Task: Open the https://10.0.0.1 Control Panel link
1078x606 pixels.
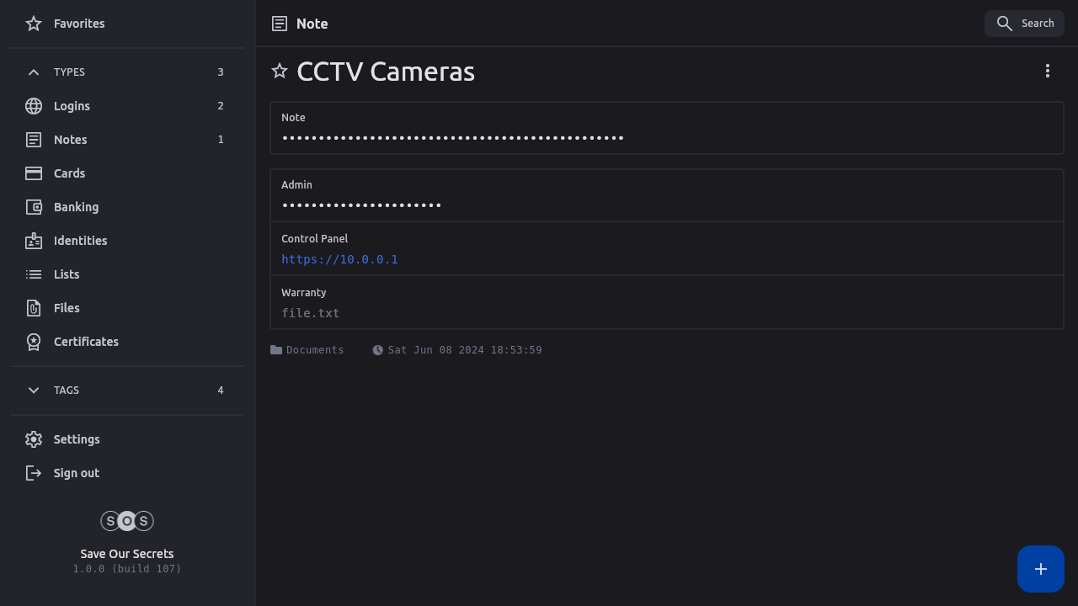Action: pyautogui.click(x=339, y=259)
